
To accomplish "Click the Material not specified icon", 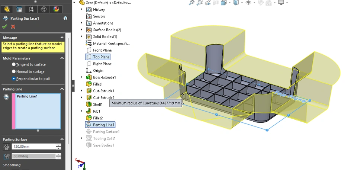I will click(x=89, y=43).
